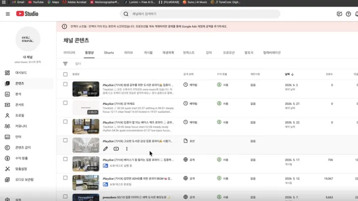This screenshot has width=358, height=201.
Task: Open the send feedback icon in header
Action: click(339, 14)
